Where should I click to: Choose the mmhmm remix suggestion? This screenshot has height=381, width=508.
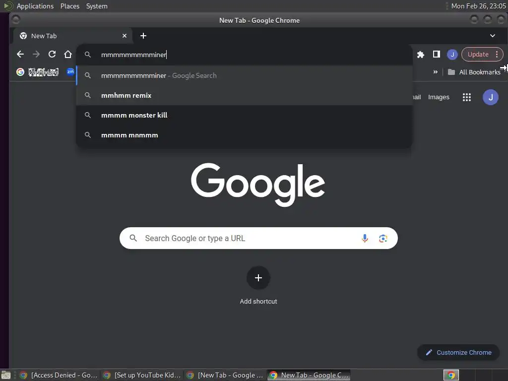pyautogui.click(x=244, y=95)
